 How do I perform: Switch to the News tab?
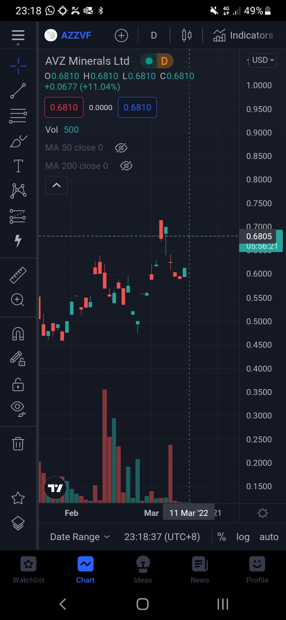[x=200, y=570]
